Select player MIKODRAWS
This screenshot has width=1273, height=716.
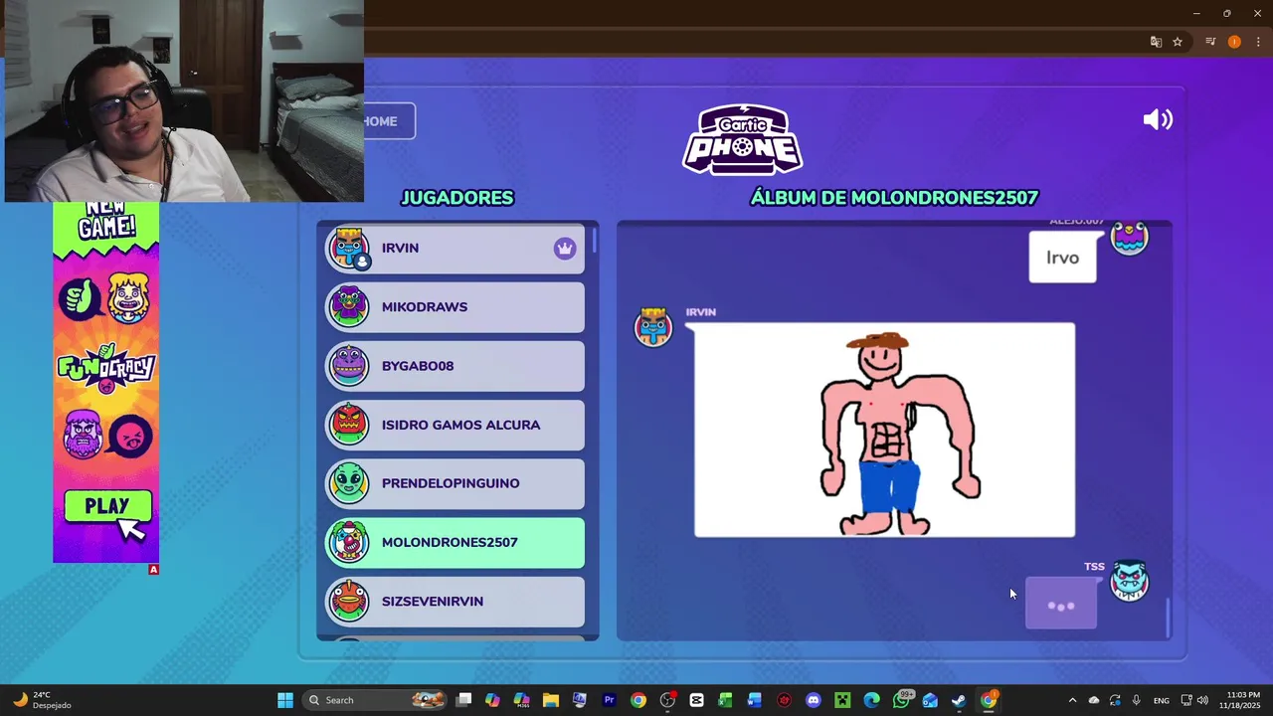(x=455, y=307)
